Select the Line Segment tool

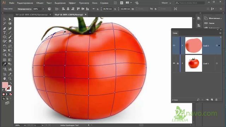pos(10,33)
